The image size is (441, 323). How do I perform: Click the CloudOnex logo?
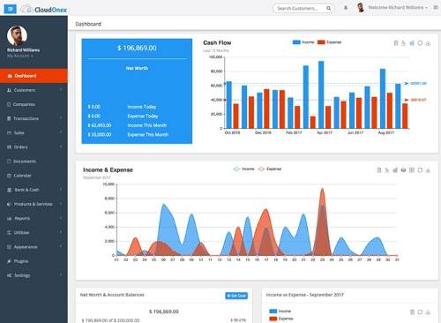[44, 9]
